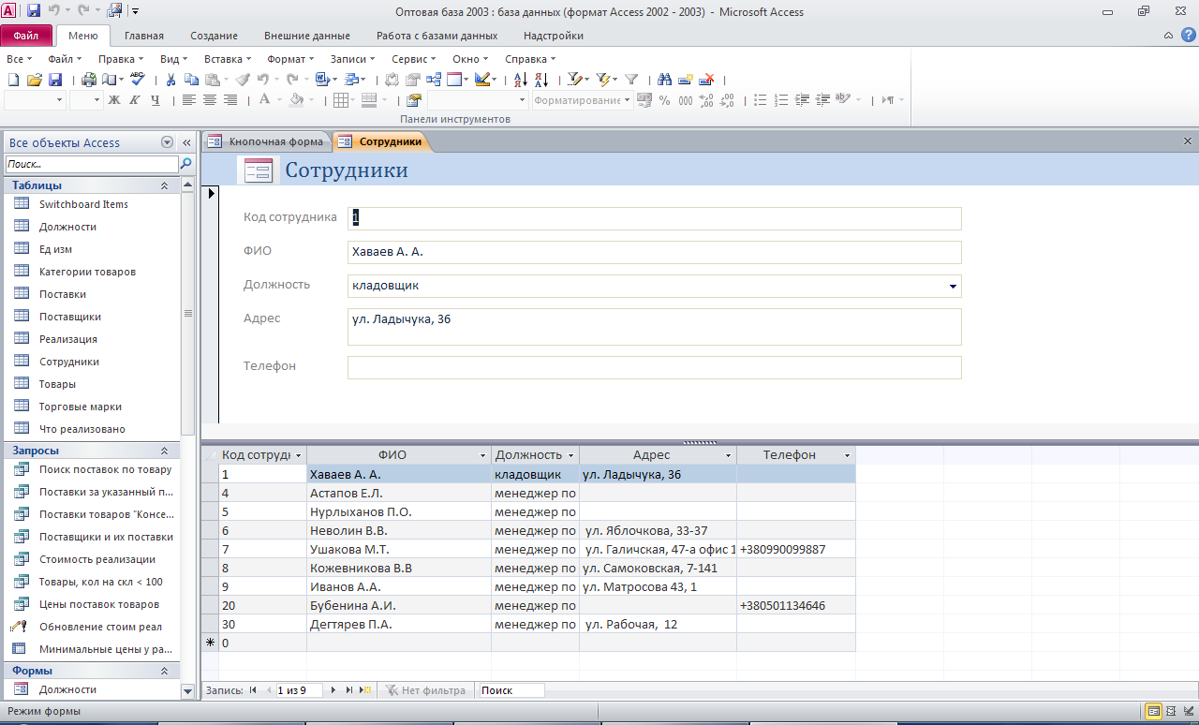Image resolution: width=1199 pixels, height=725 pixels.
Task: Toggle bold (Ж) formatting
Action: (114, 100)
